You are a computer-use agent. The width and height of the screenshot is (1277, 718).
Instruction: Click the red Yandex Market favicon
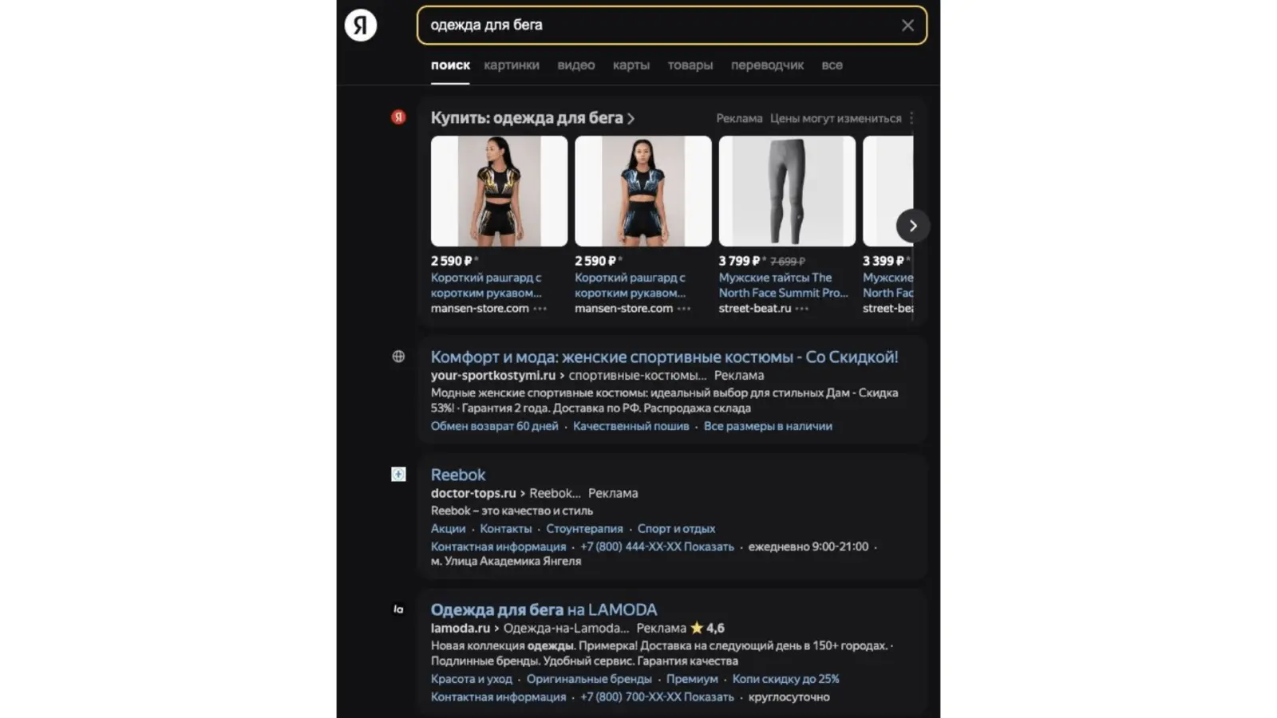(x=398, y=117)
